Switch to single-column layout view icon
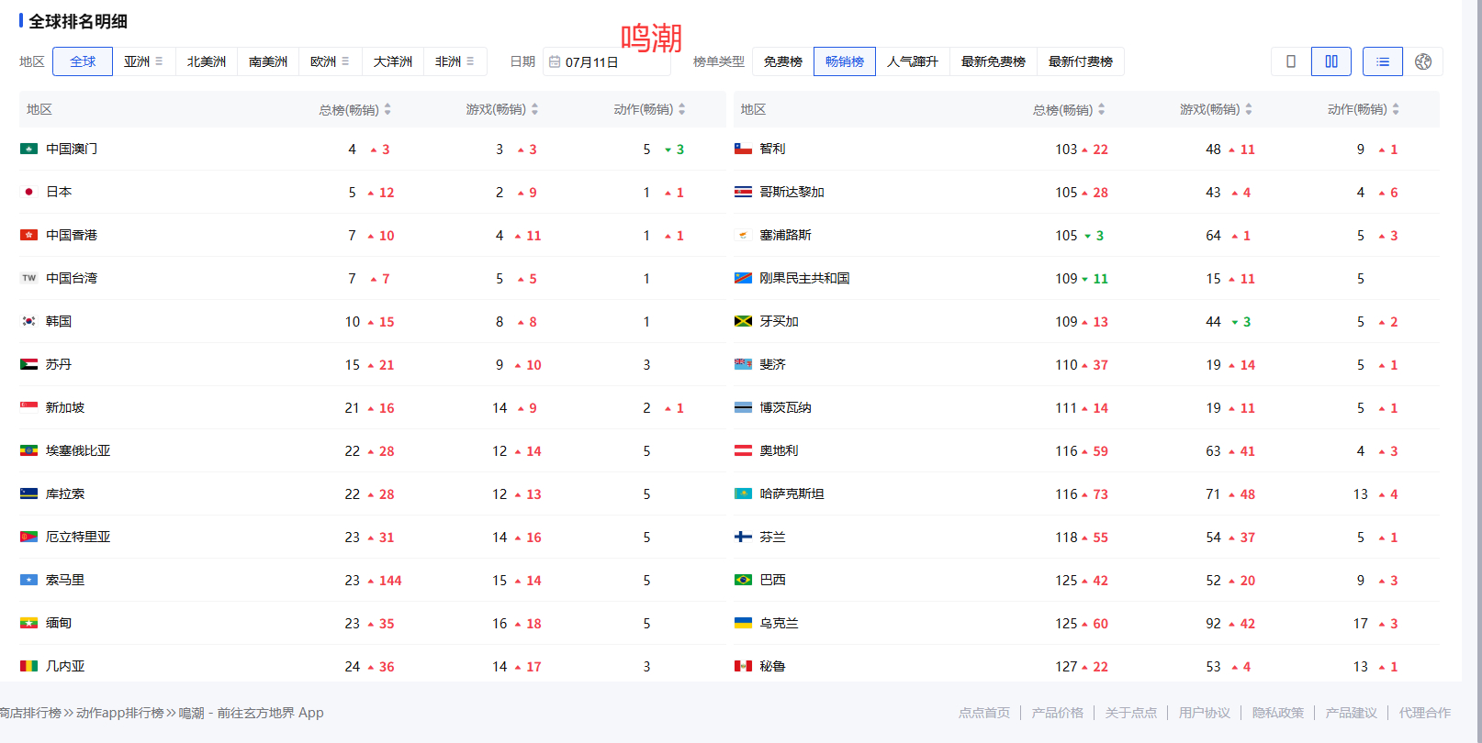 pyautogui.click(x=1291, y=61)
